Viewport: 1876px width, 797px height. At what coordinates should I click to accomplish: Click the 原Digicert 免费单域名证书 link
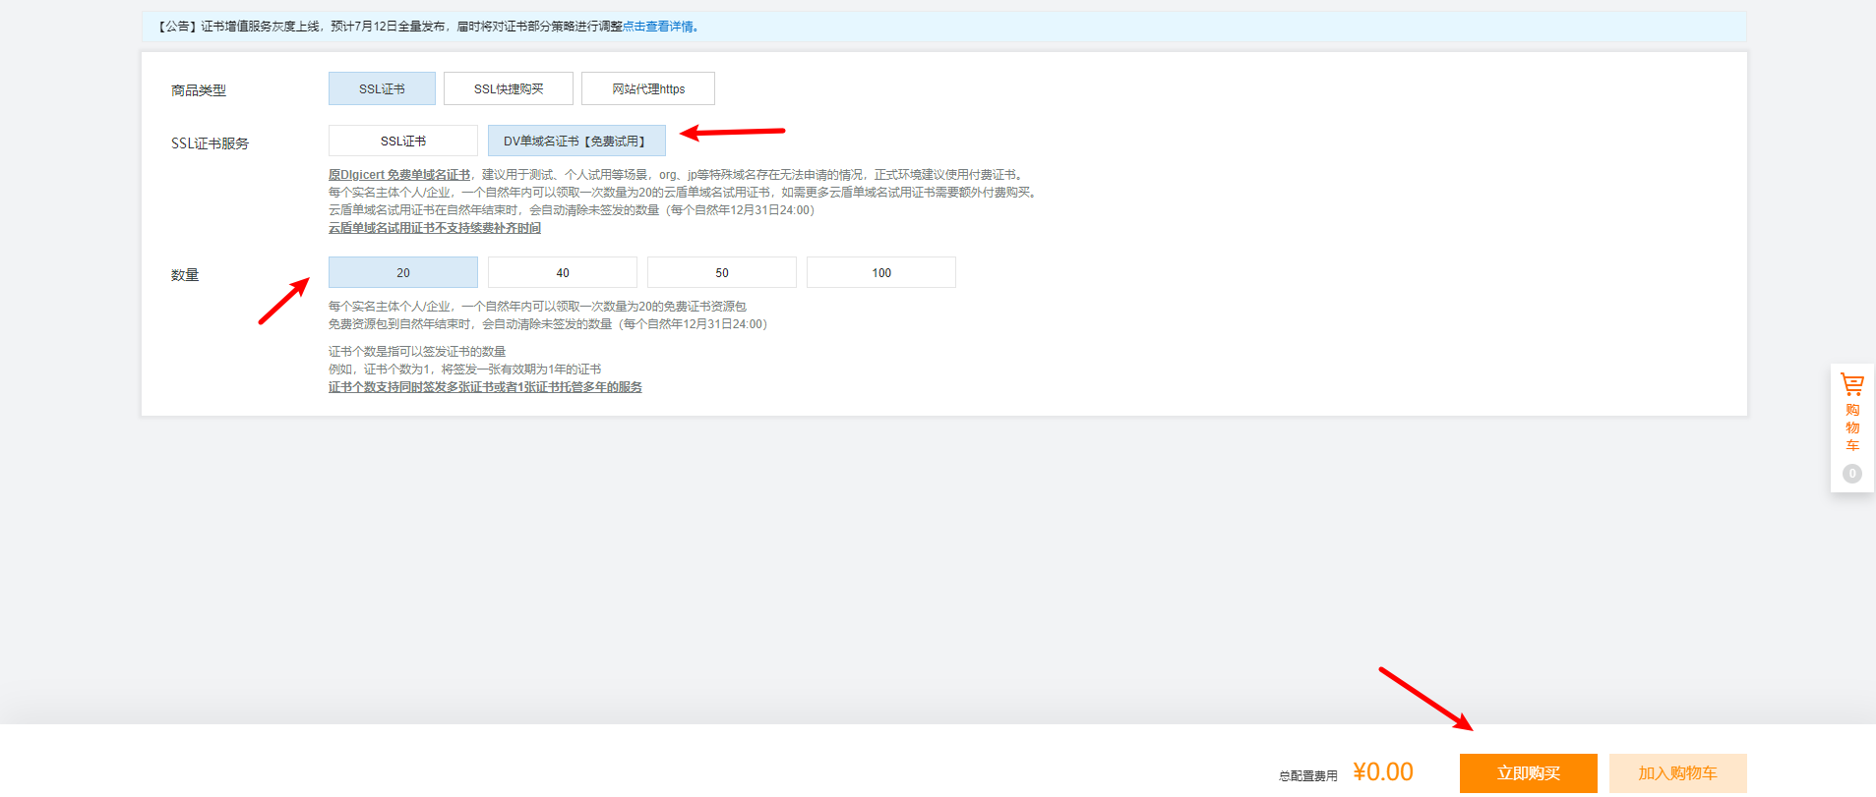pos(399,175)
